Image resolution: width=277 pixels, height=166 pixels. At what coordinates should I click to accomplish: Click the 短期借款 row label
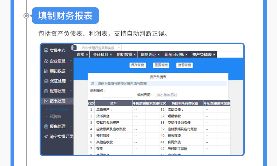[174, 116]
